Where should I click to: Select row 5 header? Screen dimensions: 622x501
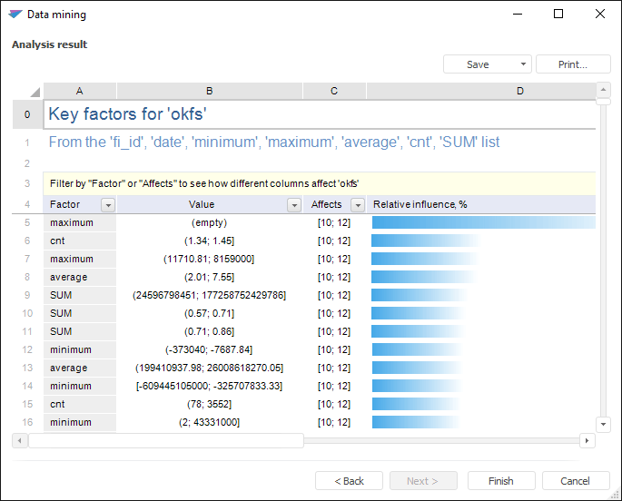[27, 222]
